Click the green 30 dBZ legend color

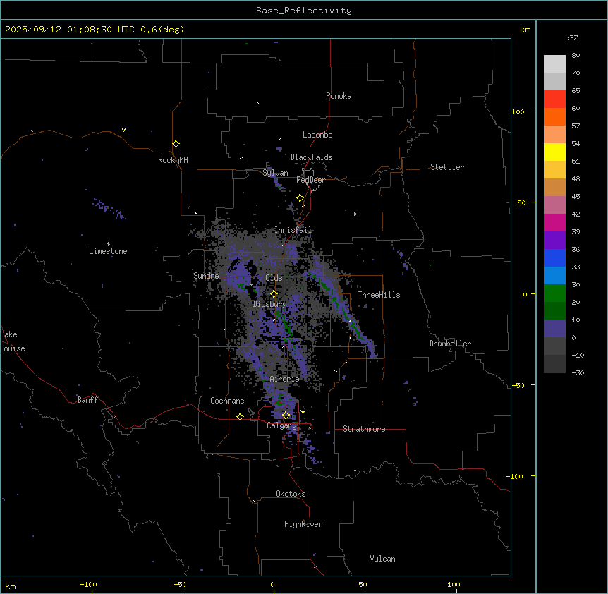pyautogui.click(x=554, y=293)
